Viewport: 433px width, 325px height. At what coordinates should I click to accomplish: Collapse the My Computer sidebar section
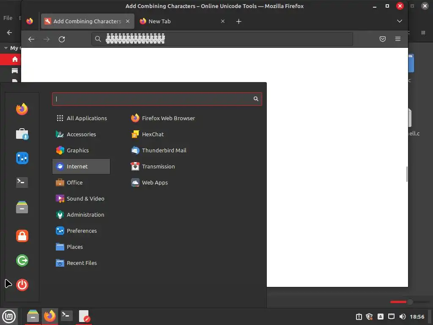point(6,48)
